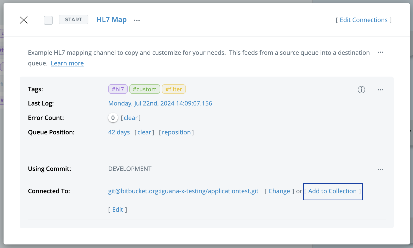The width and height of the screenshot is (413, 248).
Task: Tick the checkbox beside the START button
Action: [x=48, y=20]
